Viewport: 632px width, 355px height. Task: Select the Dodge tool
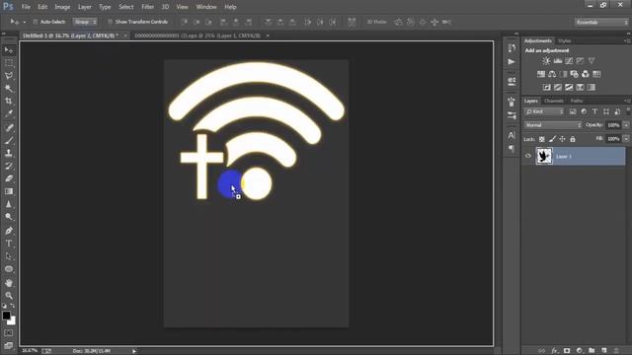[9, 217]
